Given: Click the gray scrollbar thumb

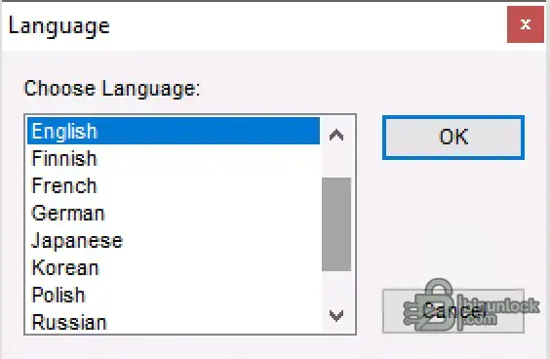Looking at the screenshot, I should [x=336, y=224].
